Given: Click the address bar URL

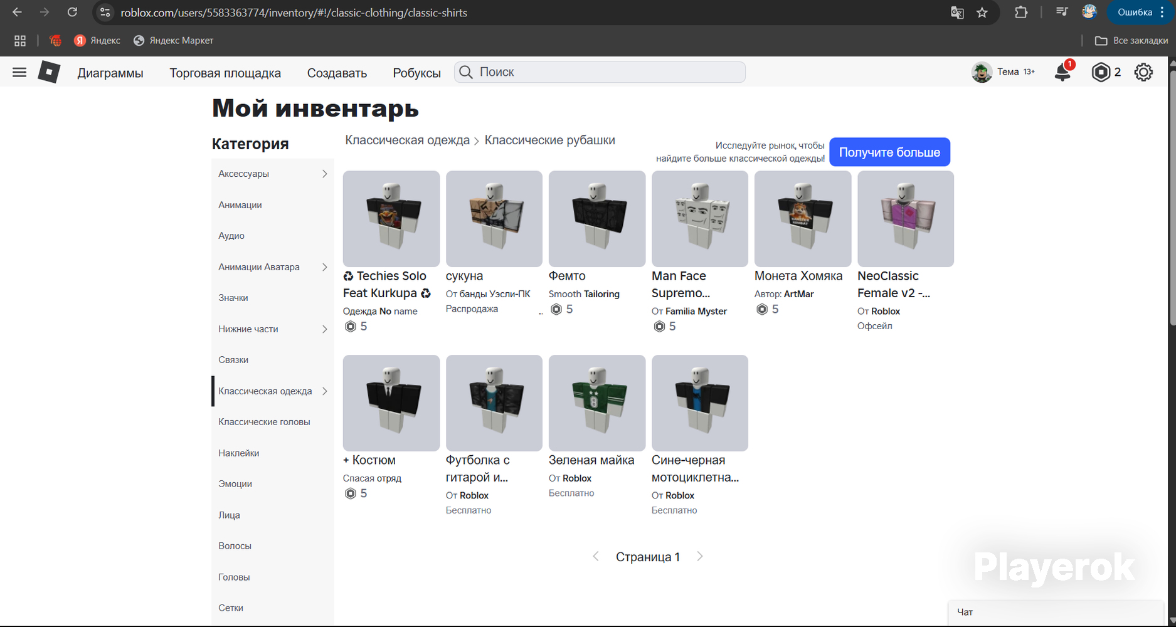Looking at the screenshot, I should click(294, 13).
